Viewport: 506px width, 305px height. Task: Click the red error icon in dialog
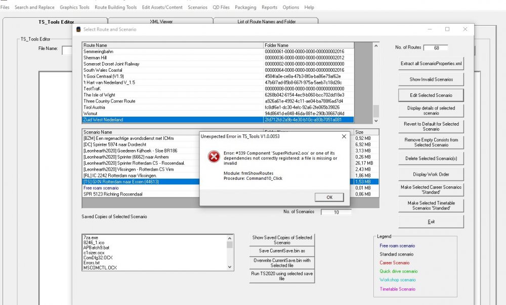[x=214, y=157]
